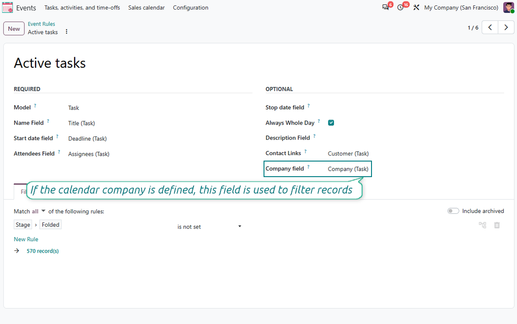Show help for Stop date field

tap(309, 106)
